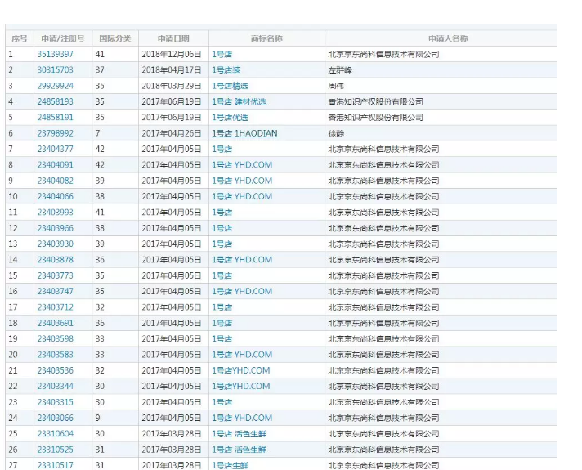Click trademark name 1号店精选 in row 3
Viewport: 582px width, 470px height.
(230, 86)
